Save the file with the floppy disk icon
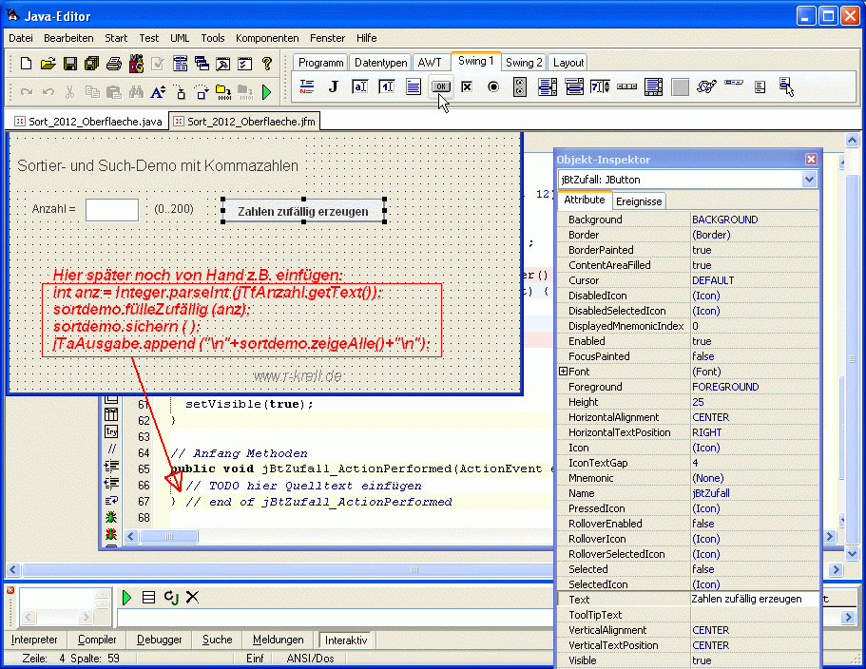 click(70, 64)
